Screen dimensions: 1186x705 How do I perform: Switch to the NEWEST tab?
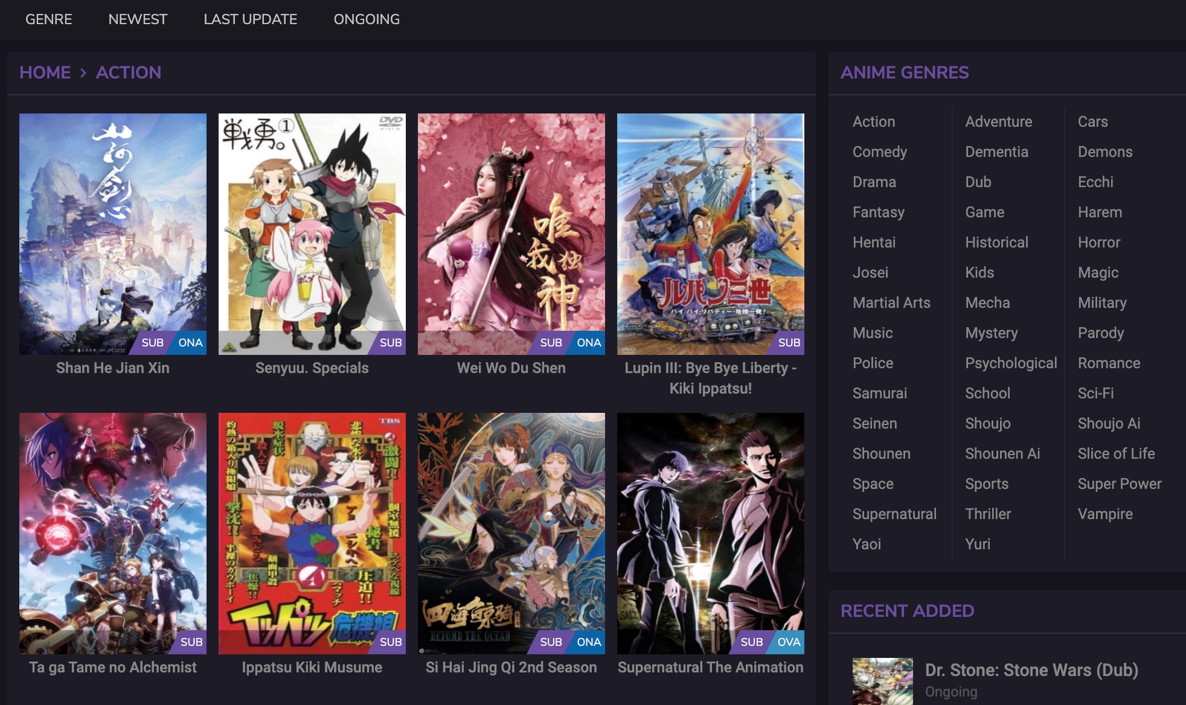138,19
